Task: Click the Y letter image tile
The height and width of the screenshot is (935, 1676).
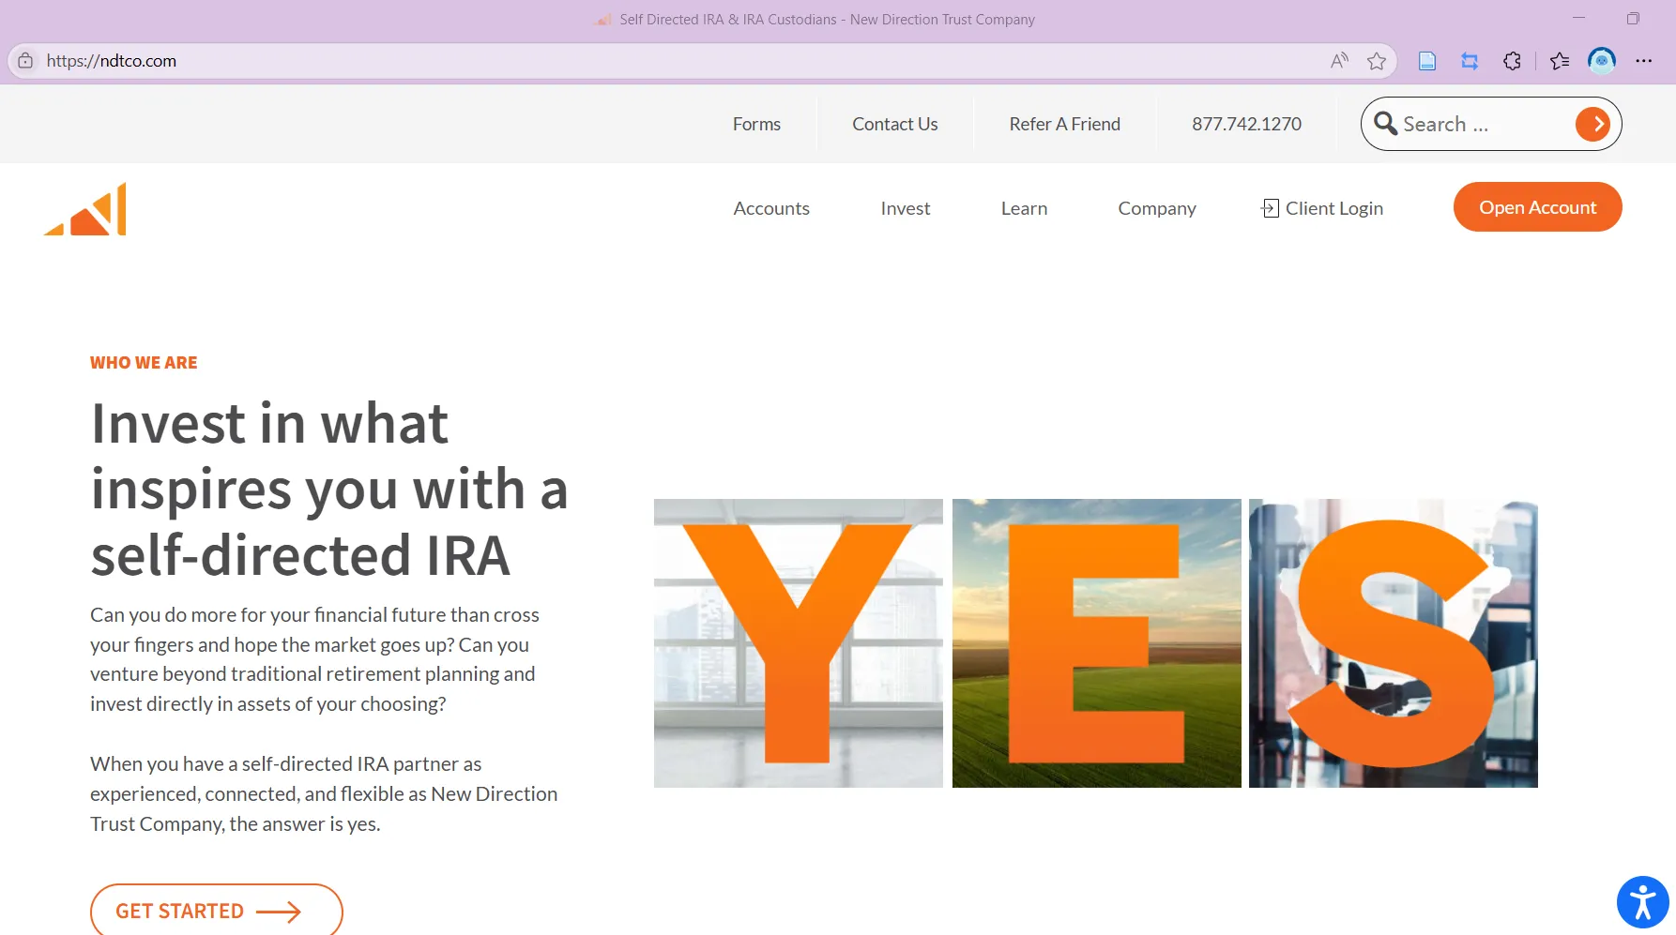Action: (799, 643)
